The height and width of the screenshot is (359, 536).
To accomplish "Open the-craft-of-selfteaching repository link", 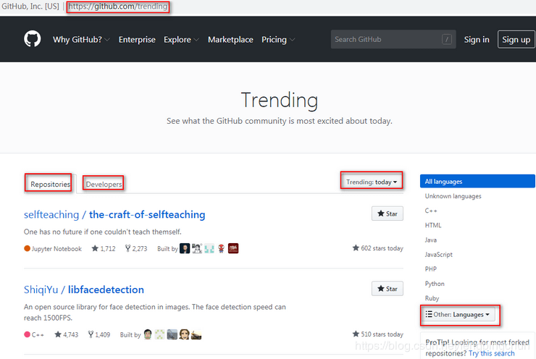I will pos(114,214).
